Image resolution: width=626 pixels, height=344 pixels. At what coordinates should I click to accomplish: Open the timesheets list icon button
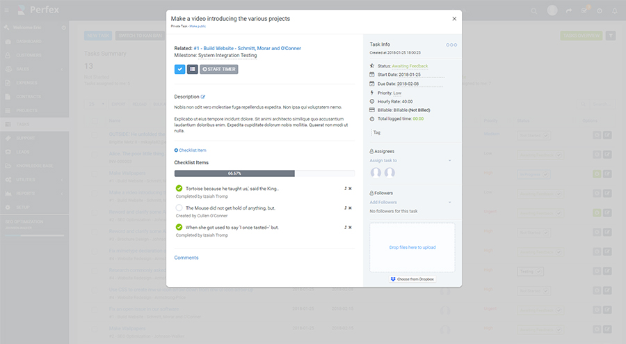[x=193, y=69]
